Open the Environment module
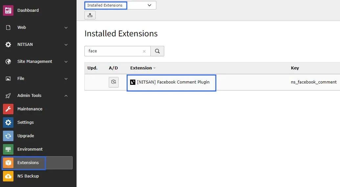Image resolution: width=340 pixels, height=187 pixels. [30, 149]
